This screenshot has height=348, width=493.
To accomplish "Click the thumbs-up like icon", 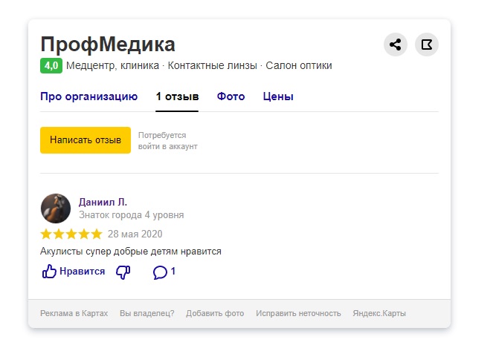I will pos(50,272).
